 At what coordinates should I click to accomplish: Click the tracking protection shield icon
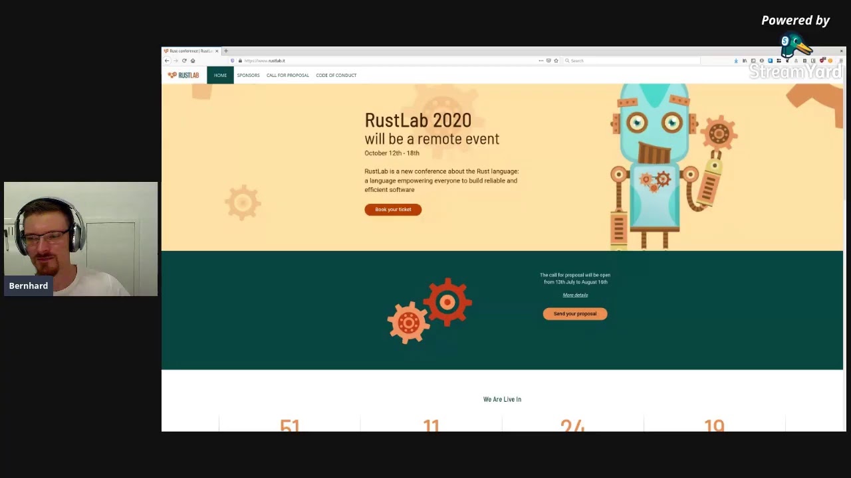(232, 60)
